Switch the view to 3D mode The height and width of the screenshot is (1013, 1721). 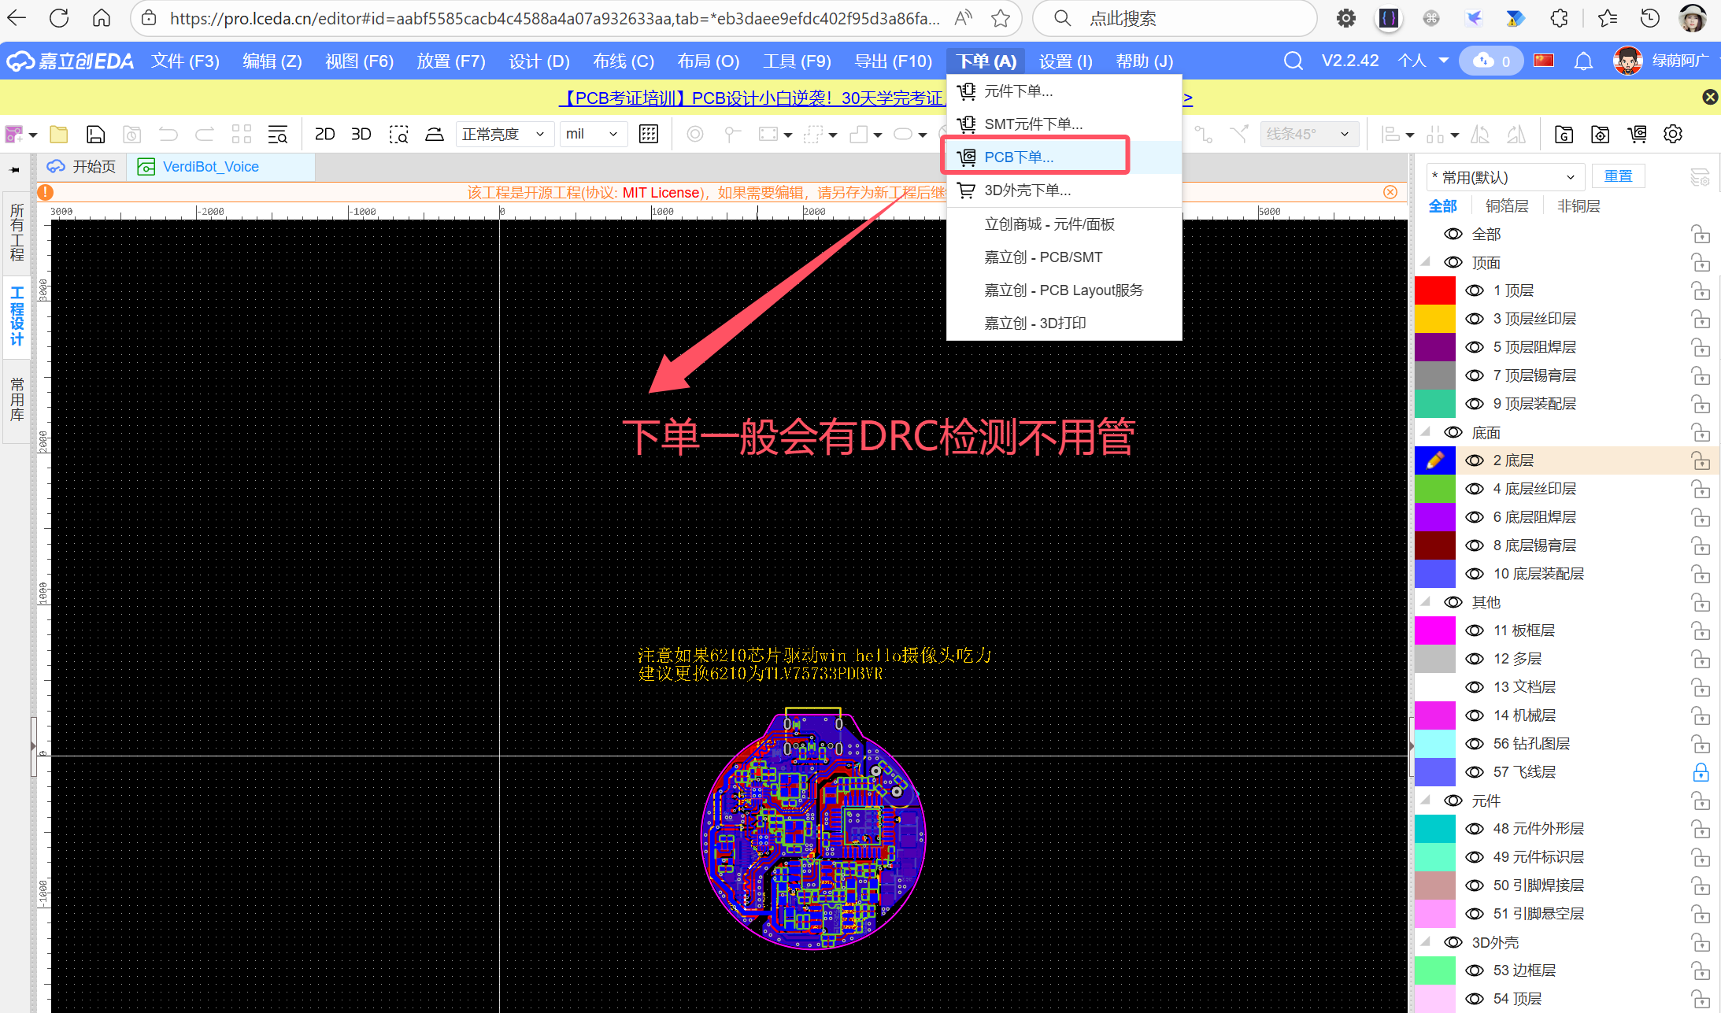pyautogui.click(x=361, y=135)
